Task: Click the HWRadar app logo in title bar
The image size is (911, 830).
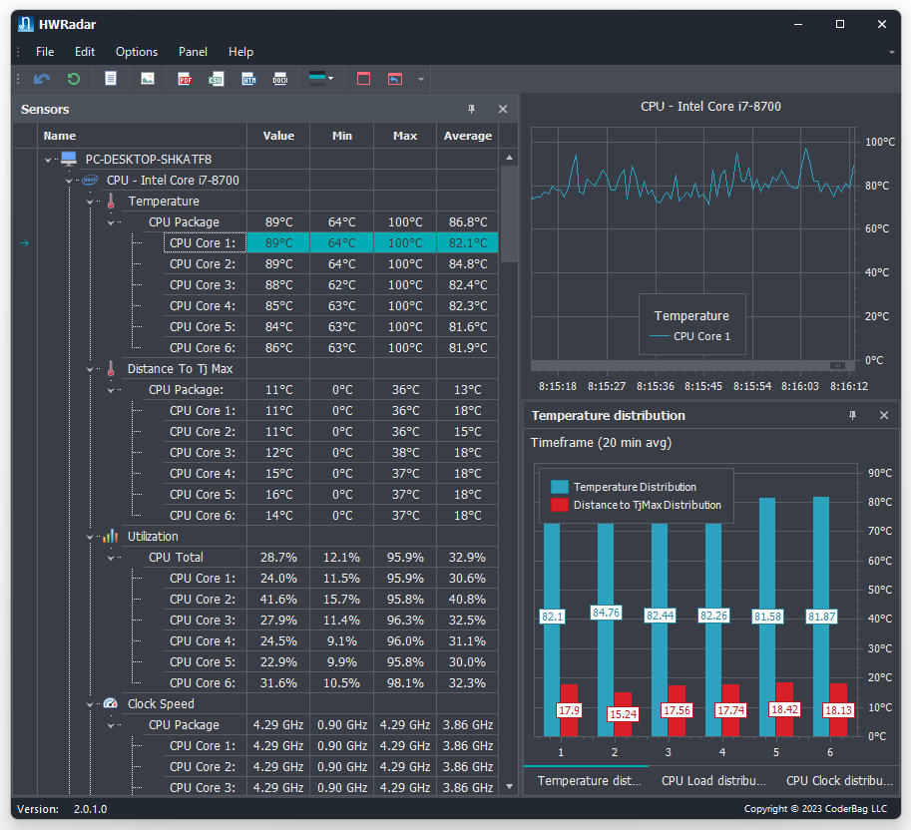Action: point(26,24)
